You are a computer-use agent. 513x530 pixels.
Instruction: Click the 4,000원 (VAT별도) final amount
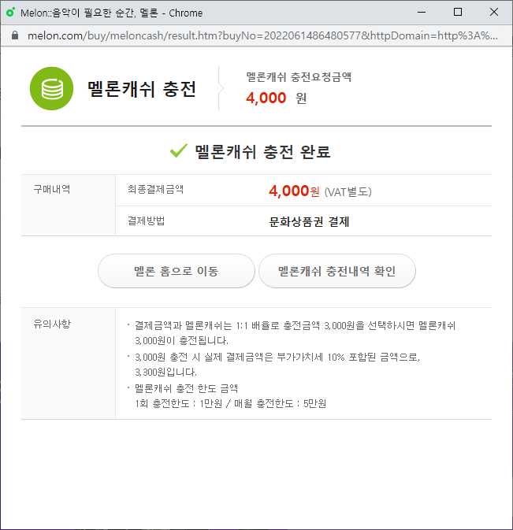[320, 191]
